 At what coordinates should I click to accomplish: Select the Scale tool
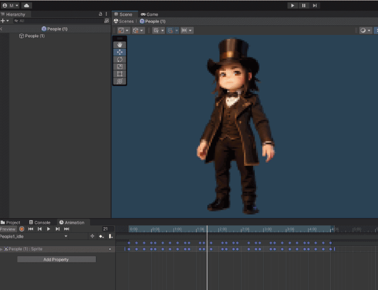119,66
